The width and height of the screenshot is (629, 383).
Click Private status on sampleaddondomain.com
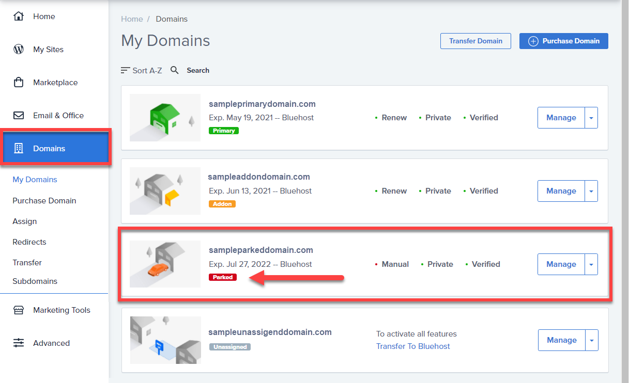[438, 191]
